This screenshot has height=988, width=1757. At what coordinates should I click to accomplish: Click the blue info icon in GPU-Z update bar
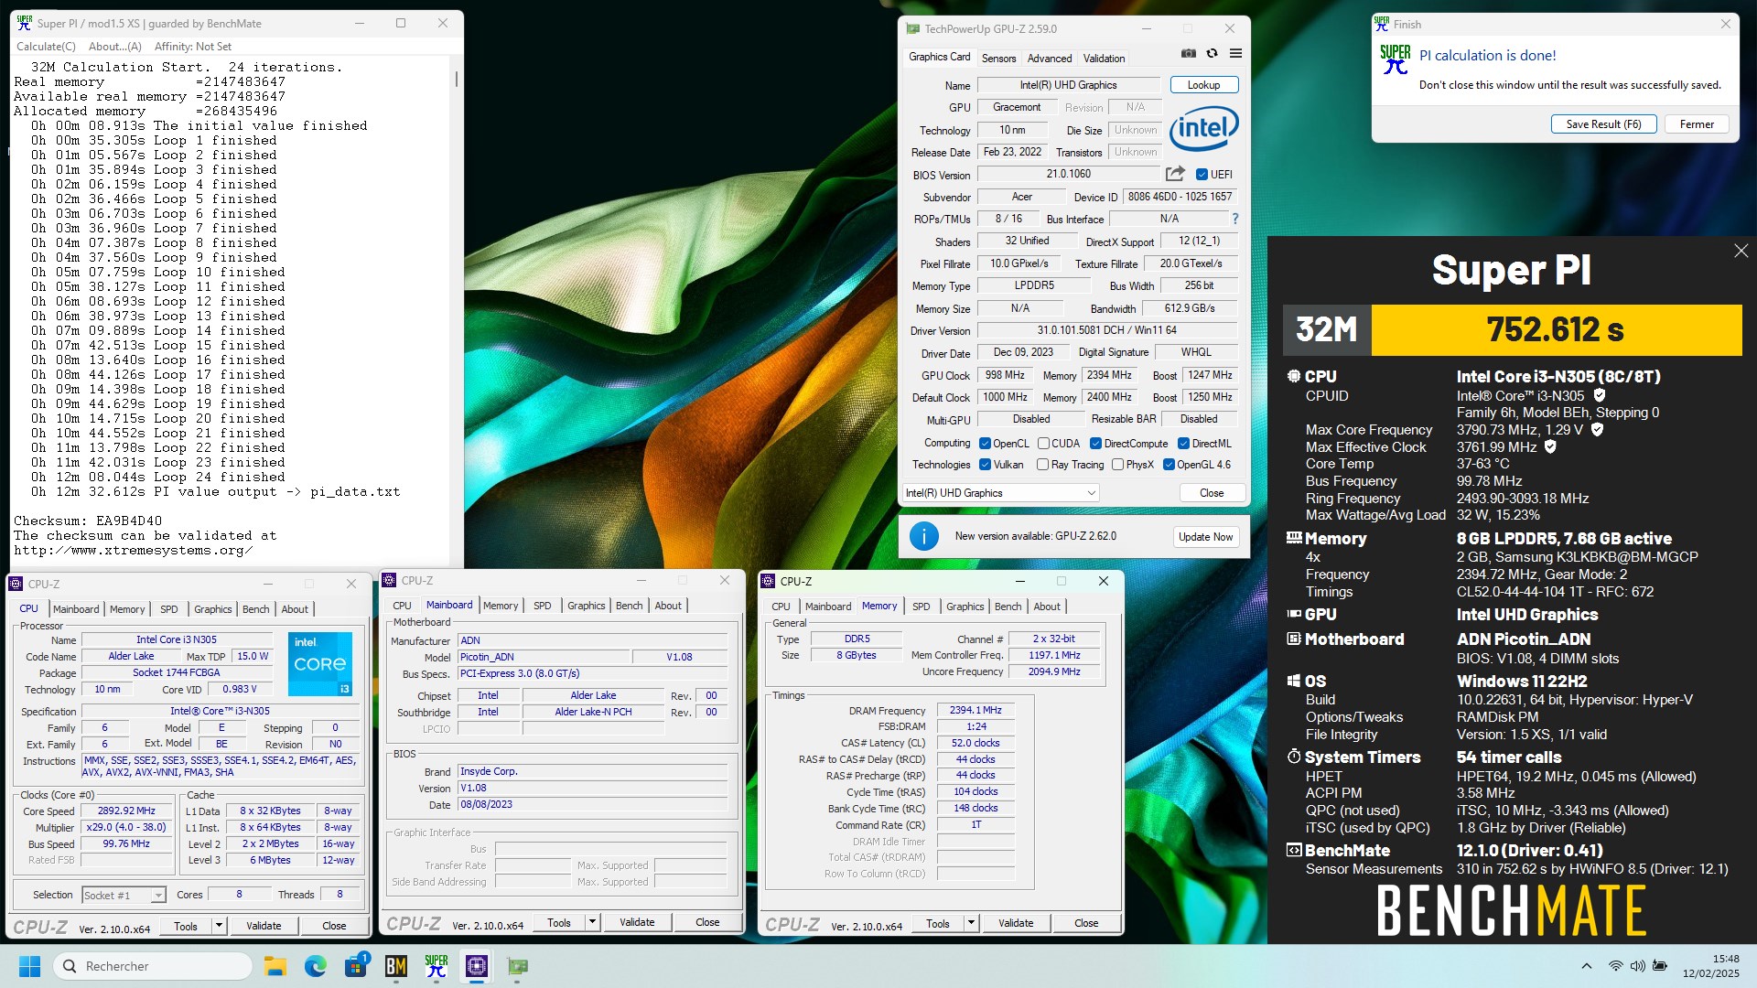click(924, 536)
